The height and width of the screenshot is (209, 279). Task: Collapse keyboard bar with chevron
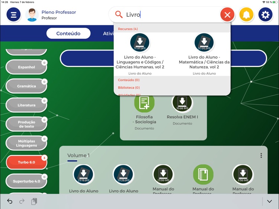pos(269,201)
